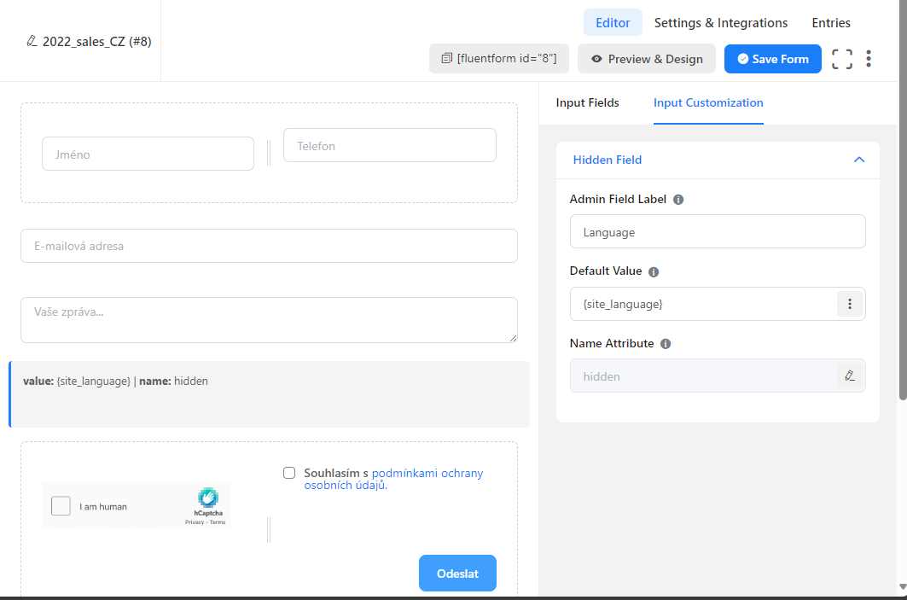Viewport: 907px width, 600px height.
Task: Tick the hCaptcha I am human checkbox
Action: click(x=61, y=506)
